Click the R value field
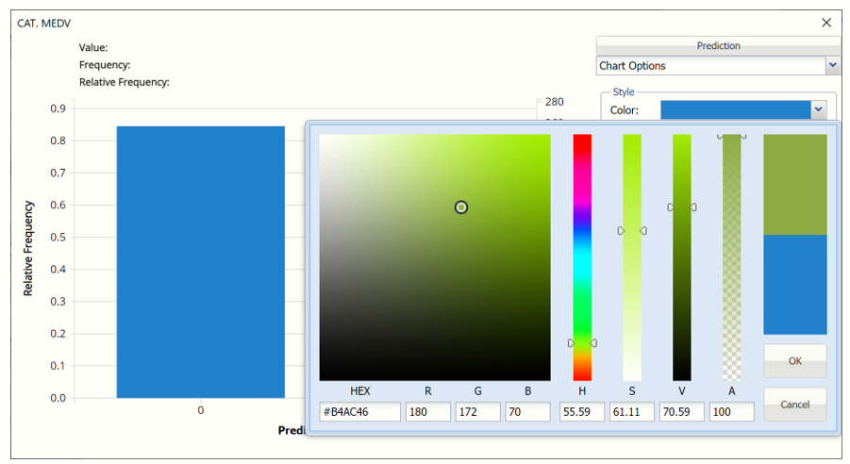850x464 pixels. [x=429, y=412]
